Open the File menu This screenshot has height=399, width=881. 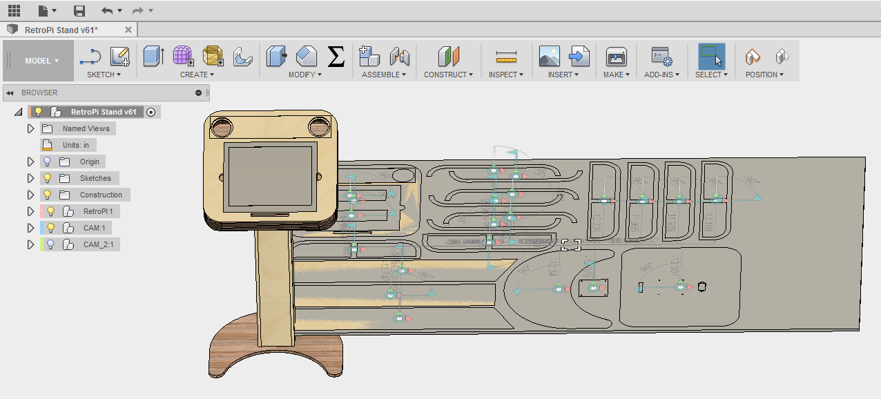(x=43, y=10)
